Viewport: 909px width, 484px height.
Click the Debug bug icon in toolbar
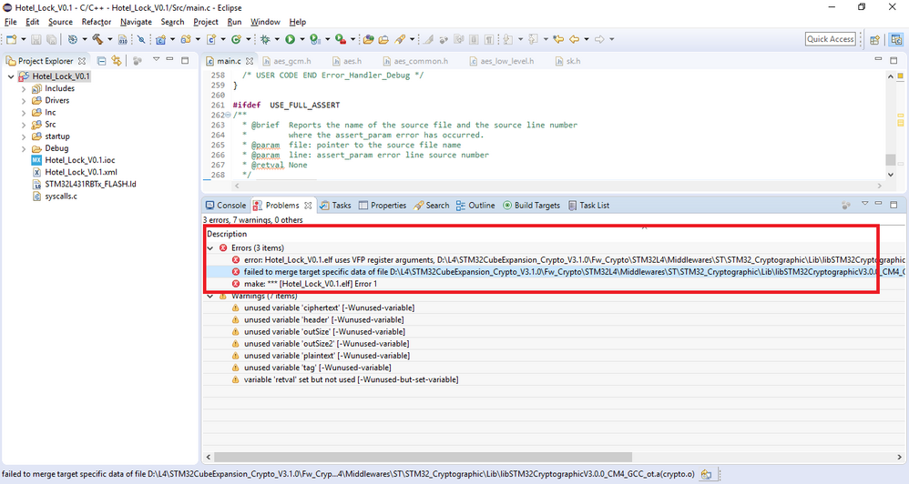[x=265, y=39]
